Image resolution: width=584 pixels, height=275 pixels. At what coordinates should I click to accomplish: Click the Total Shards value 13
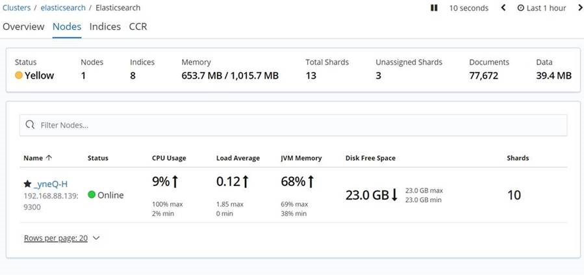(311, 76)
